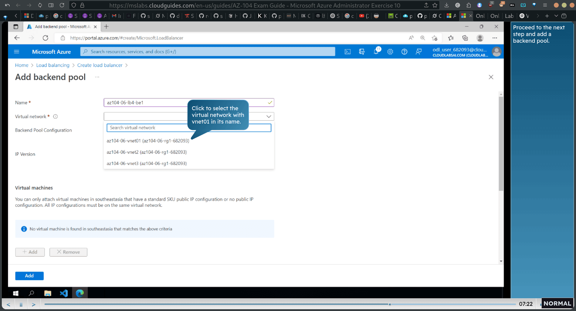Open the Edge favorites list icon

click(451, 38)
